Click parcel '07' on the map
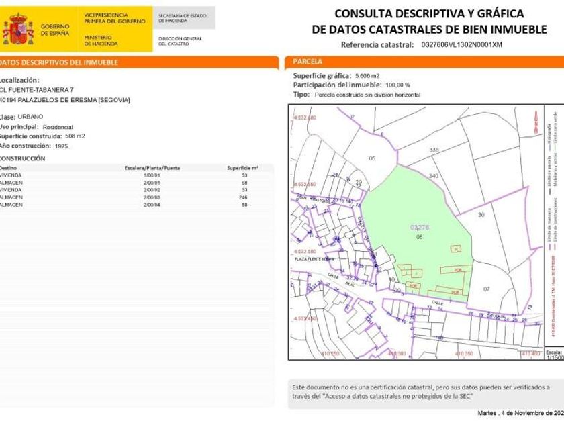 [486, 289]
